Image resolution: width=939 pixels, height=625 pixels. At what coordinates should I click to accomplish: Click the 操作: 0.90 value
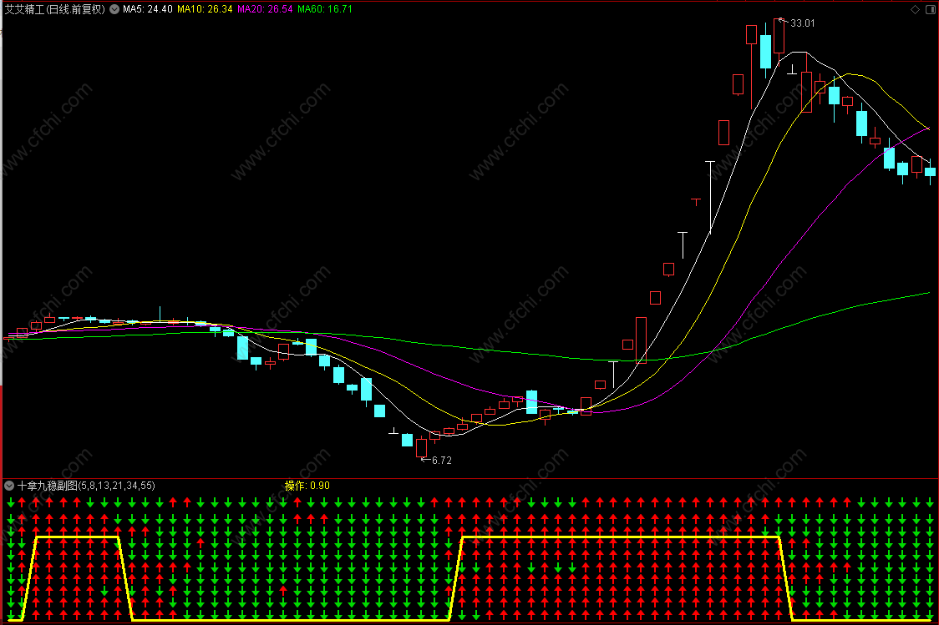(307, 486)
